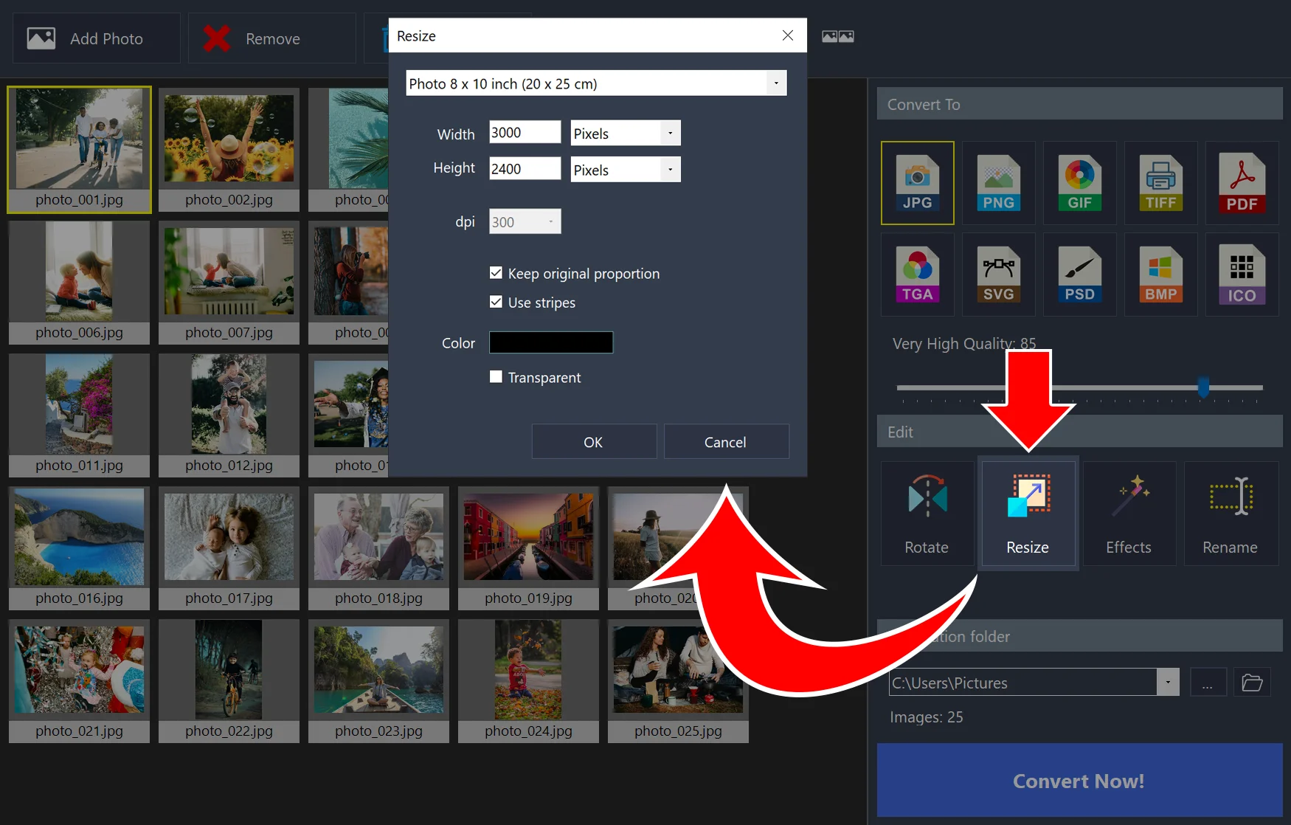This screenshot has width=1291, height=825.
Task: Open the black Color swatch picker
Action: (x=551, y=342)
